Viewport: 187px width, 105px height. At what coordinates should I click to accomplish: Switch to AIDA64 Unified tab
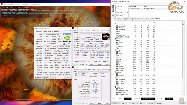point(152,19)
